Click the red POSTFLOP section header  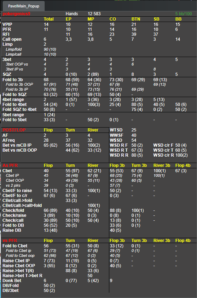click(x=14, y=130)
